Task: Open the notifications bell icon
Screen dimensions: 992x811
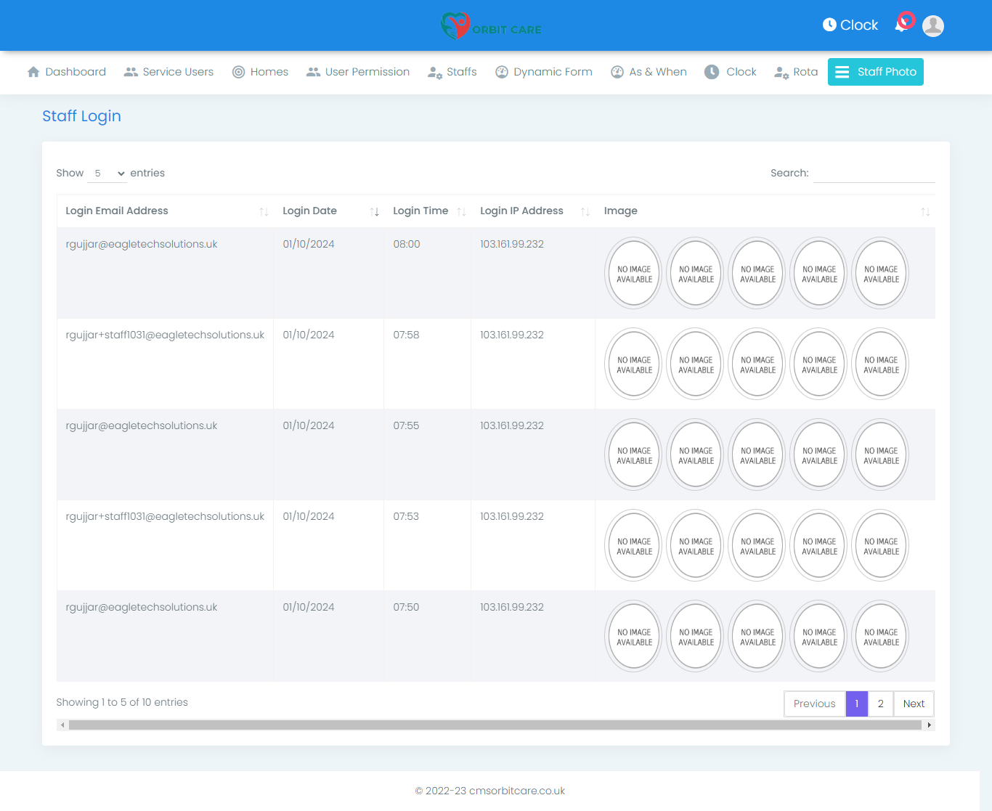Action: coord(902,25)
